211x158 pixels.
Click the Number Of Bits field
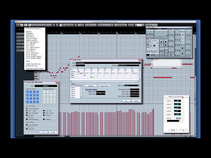101,92
